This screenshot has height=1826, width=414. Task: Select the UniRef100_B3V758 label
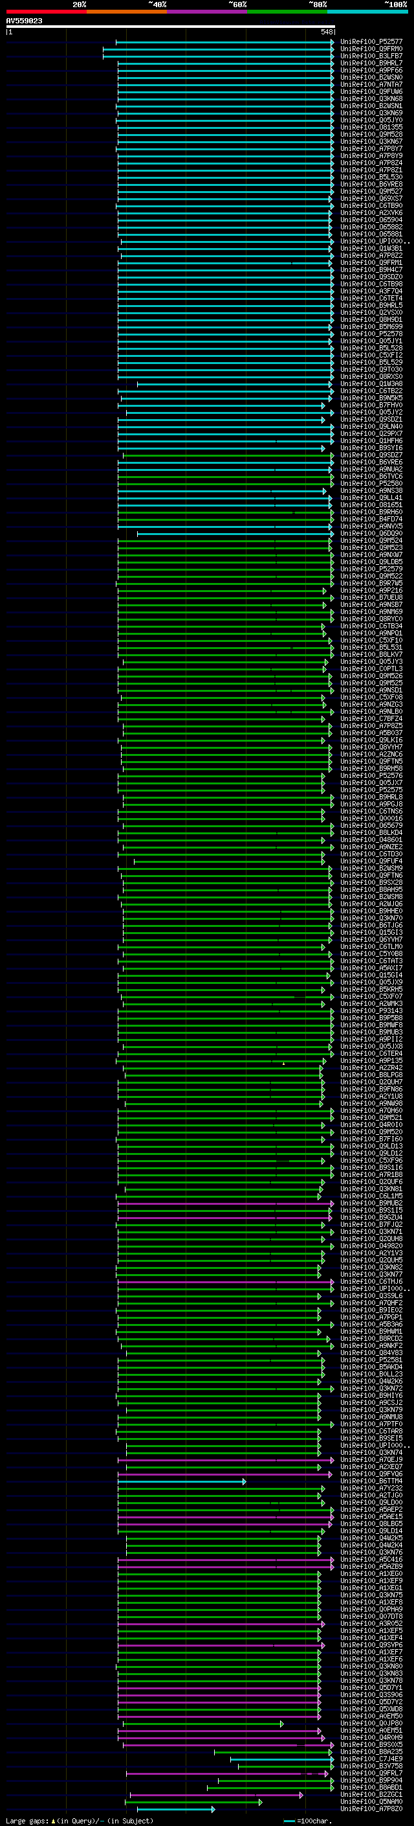371,1765
